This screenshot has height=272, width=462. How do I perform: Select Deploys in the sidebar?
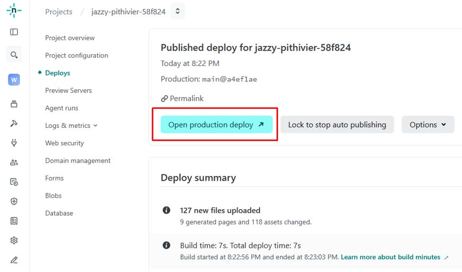pos(58,73)
